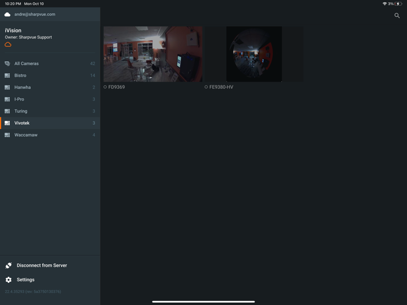407x305 pixels.
Task: Click the All Cameras count 42
Action: [92, 63]
